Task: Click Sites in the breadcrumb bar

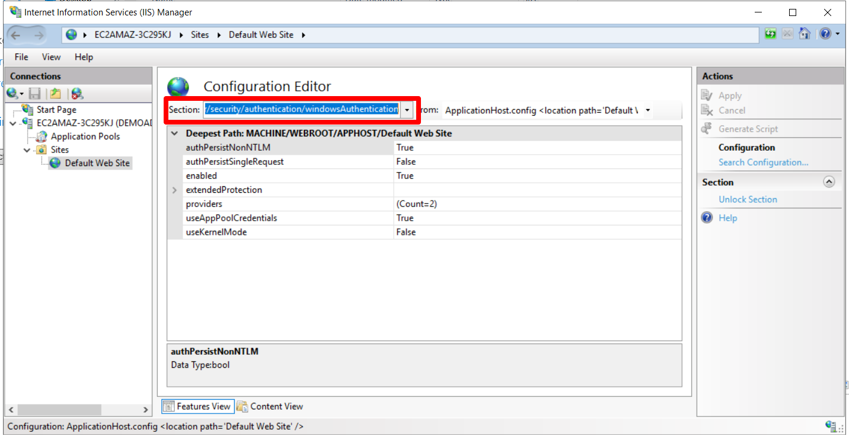Action: pos(200,35)
